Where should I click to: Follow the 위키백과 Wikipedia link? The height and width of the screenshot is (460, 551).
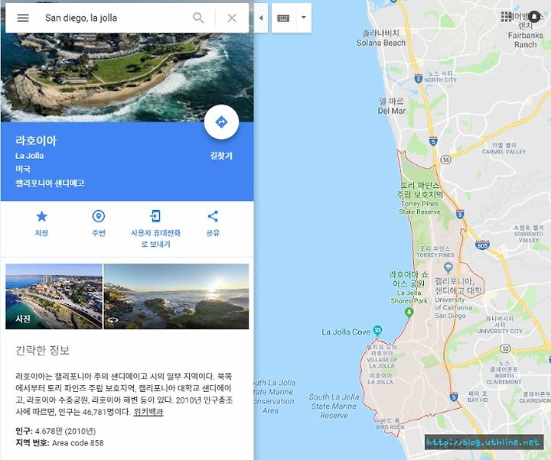coord(148,412)
